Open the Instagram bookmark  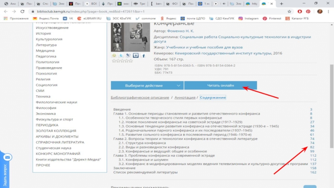251,18
